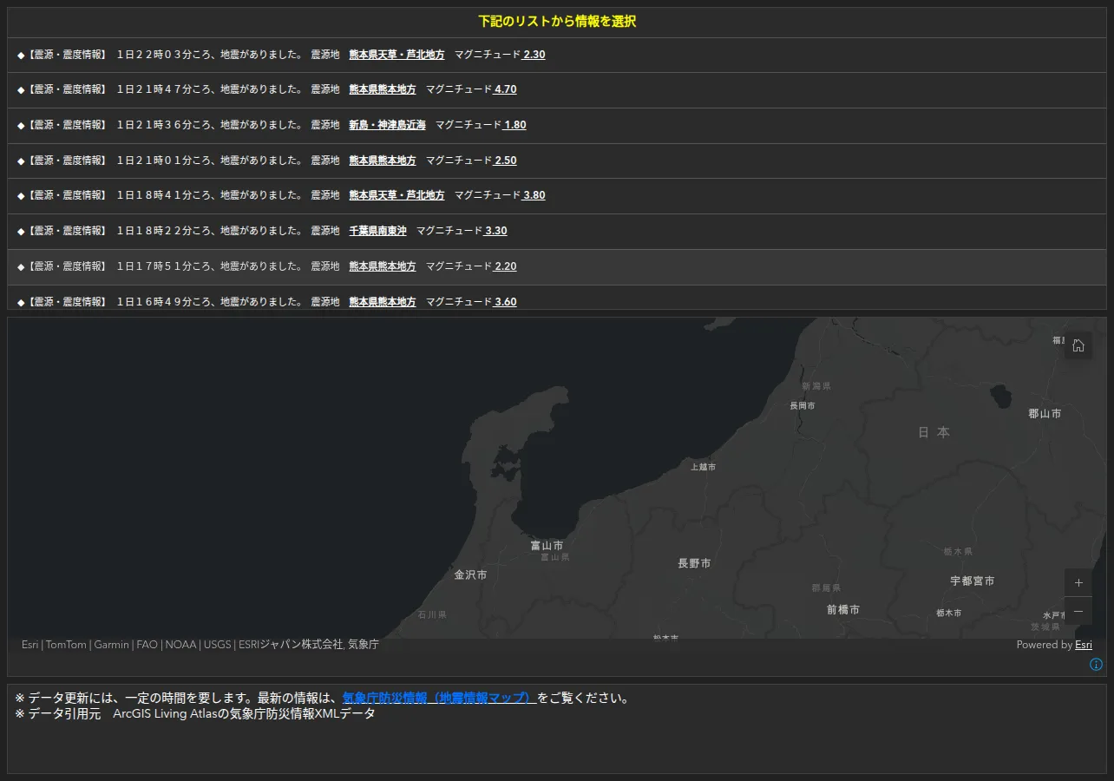Open the map attribution info icon
This screenshot has height=781, width=1114.
pos(1096,665)
